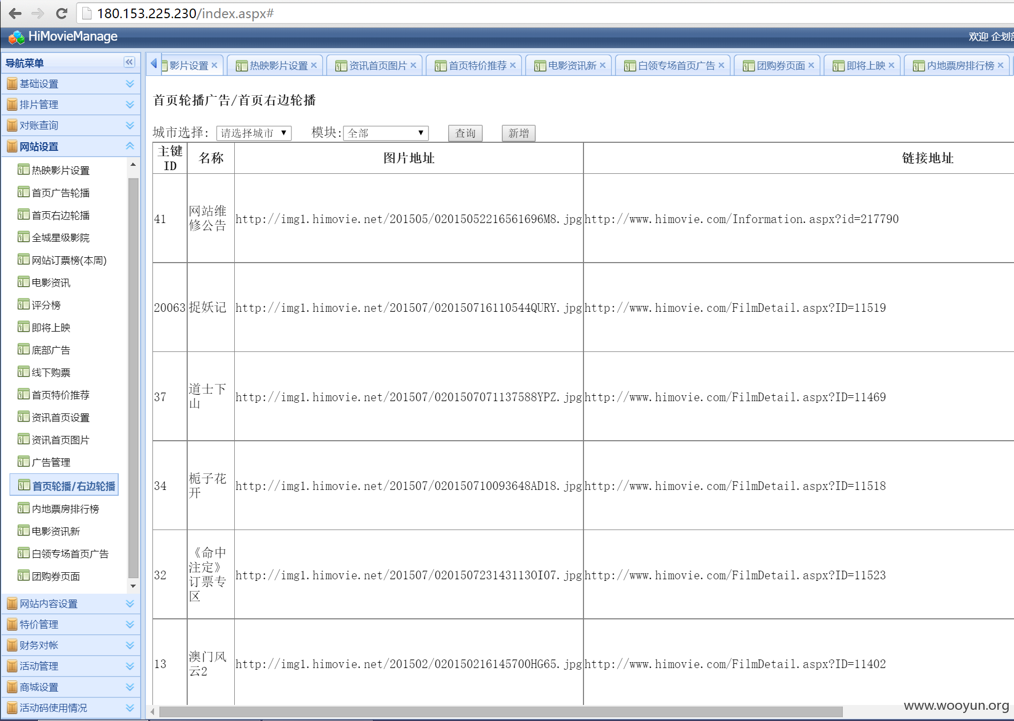Click the horizontal scrollbar thumb under table
This screenshot has width=1014, height=721.
click(501, 712)
